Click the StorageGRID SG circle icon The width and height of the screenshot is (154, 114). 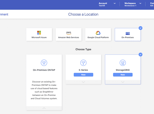pos(123,63)
